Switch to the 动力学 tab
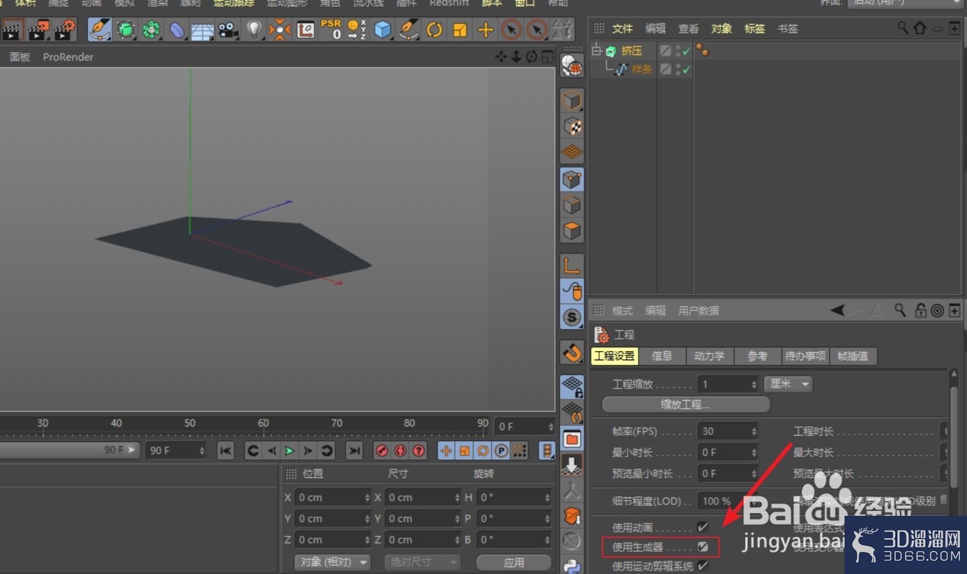The height and width of the screenshot is (574, 967). click(709, 356)
